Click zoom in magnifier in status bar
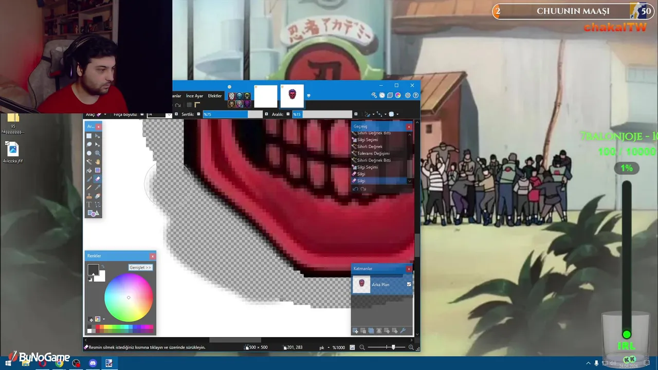 tap(411, 347)
